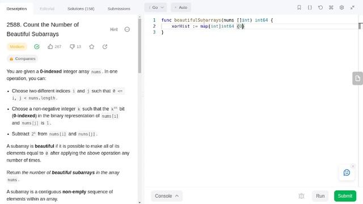This screenshot has height=204, width=363.
Task: Click the solved green checkmark icon
Action: pyautogui.click(x=36, y=46)
